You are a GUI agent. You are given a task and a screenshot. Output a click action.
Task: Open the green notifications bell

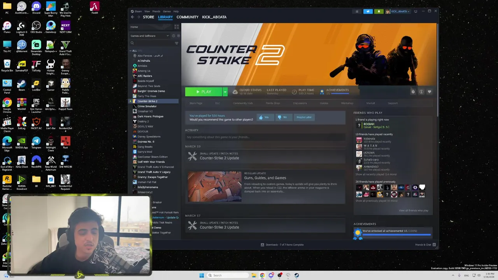tap(379, 11)
